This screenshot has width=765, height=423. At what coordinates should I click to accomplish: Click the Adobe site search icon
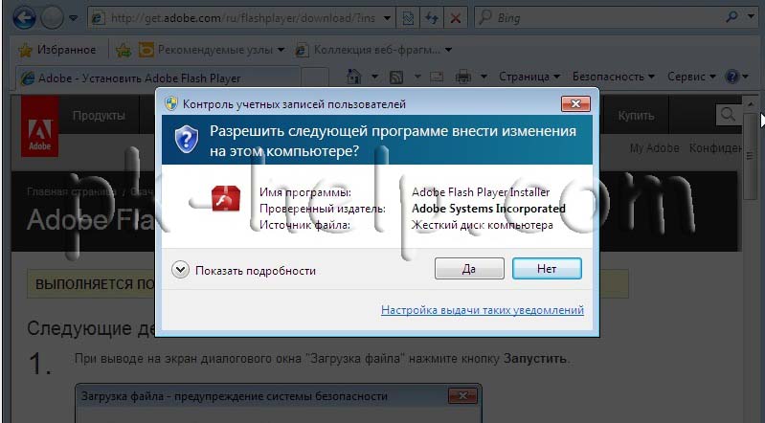pyautogui.click(x=728, y=115)
